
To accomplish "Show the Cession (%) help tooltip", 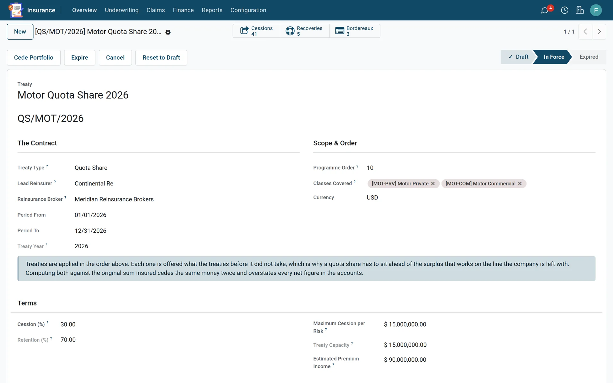I will [x=48, y=323].
